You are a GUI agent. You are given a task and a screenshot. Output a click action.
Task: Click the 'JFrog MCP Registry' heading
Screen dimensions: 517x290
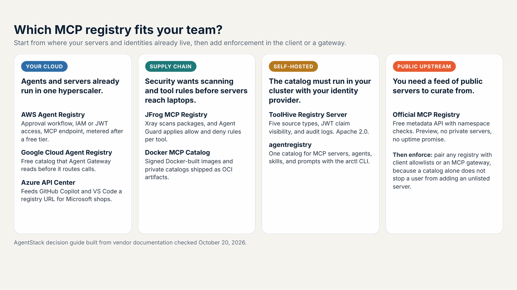point(176,115)
